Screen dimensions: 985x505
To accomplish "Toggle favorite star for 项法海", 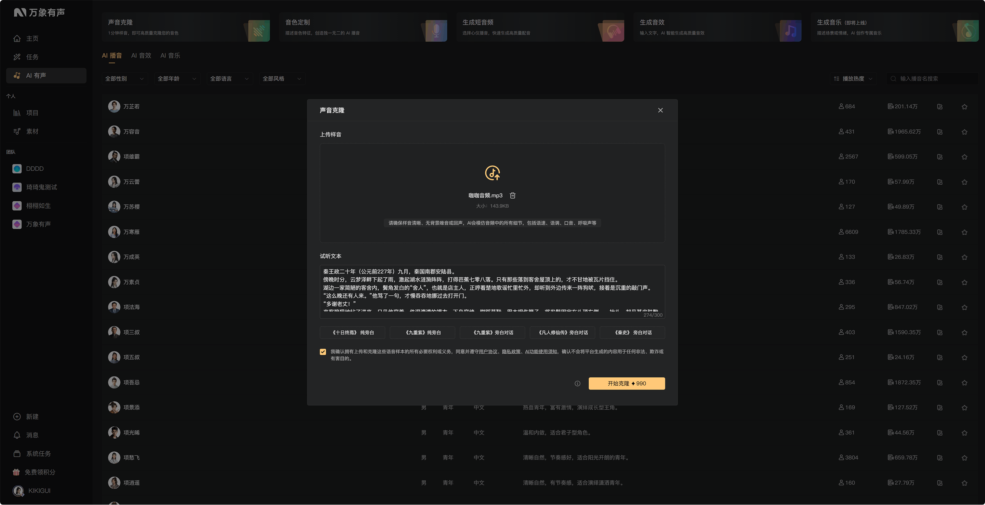I will coord(964,307).
